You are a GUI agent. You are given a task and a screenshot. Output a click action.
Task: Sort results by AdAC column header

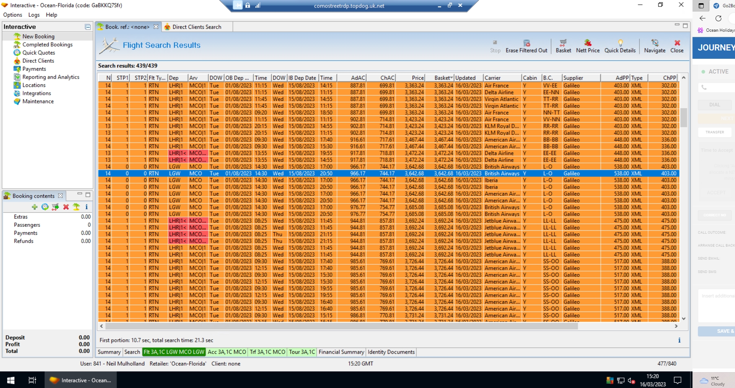click(x=352, y=78)
